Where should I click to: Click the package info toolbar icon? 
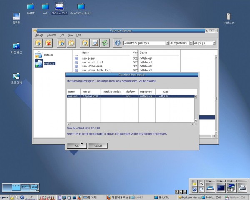click(61, 43)
